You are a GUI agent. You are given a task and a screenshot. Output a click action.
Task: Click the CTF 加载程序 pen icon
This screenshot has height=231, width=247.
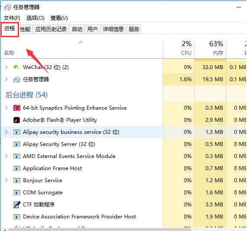coord(16,205)
